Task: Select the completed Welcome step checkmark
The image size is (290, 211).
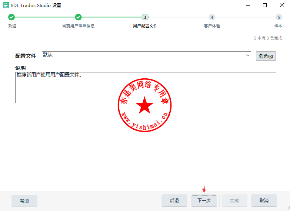Action: coord(11,17)
